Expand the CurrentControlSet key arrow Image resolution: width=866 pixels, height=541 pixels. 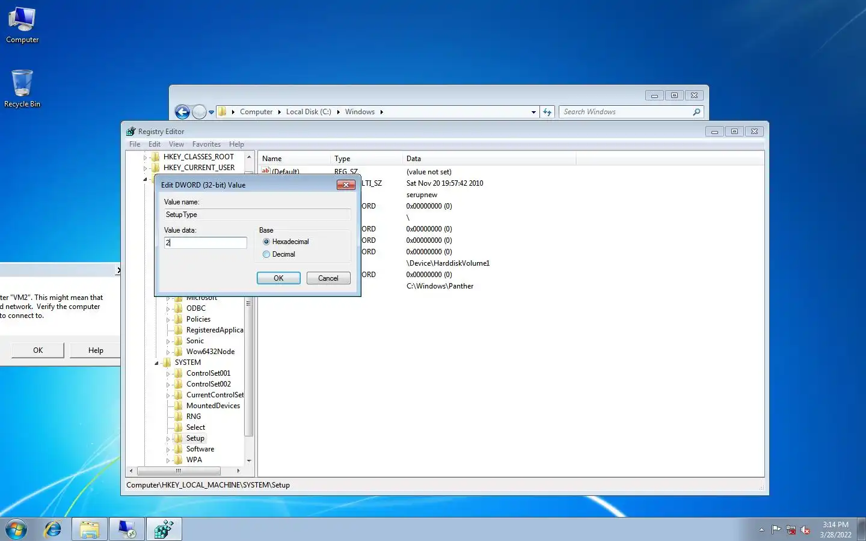point(168,396)
